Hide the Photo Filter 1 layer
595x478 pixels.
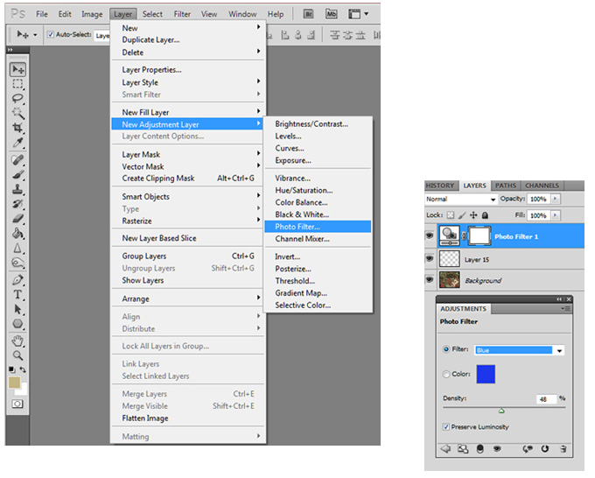[430, 235]
